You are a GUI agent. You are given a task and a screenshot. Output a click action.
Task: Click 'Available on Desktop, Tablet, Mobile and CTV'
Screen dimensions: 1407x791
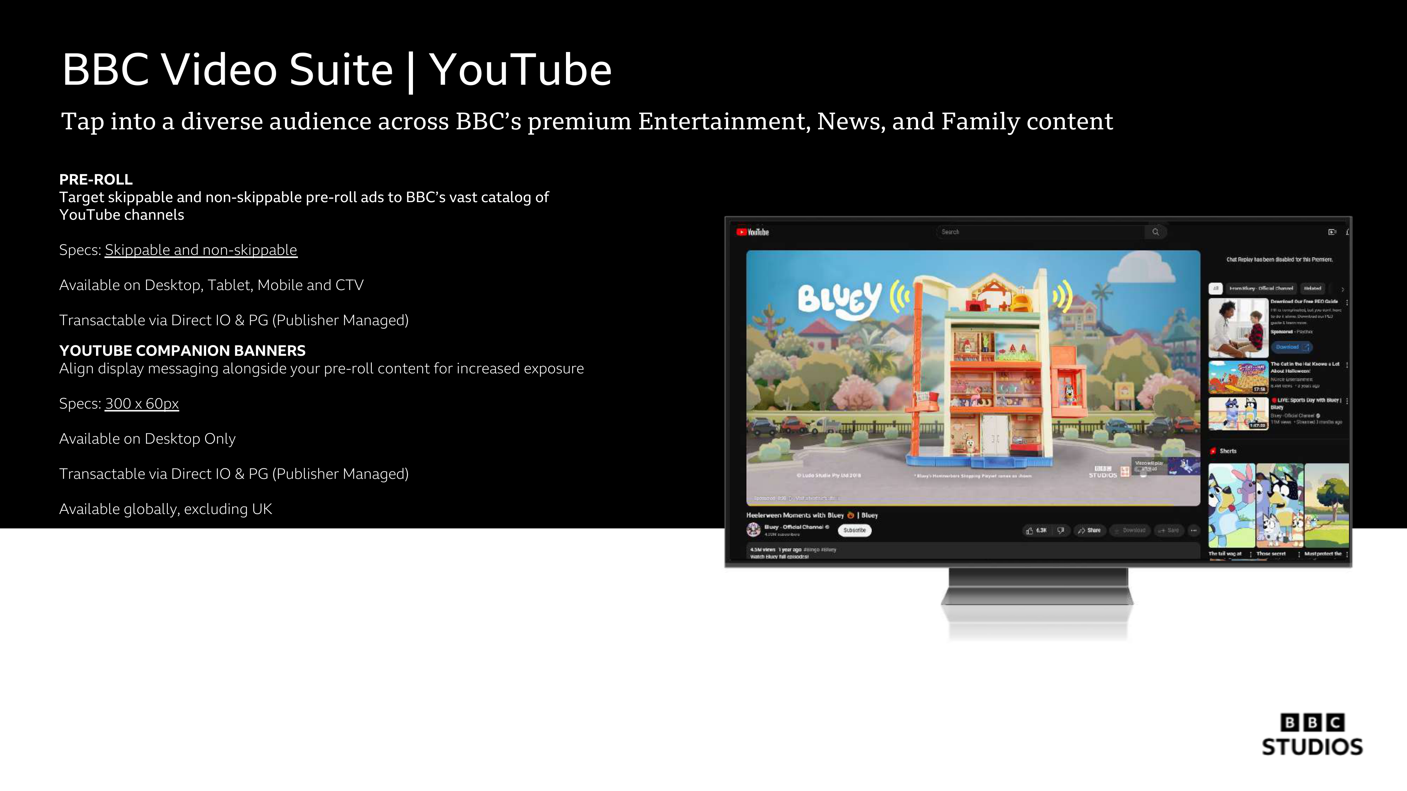(x=211, y=285)
